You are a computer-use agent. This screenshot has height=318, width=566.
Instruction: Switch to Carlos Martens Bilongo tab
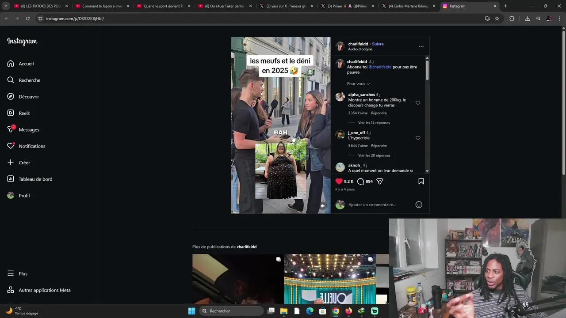tap(409, 6)
